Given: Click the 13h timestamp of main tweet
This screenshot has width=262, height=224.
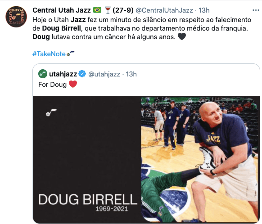Looking at the screenshot, I should pos(204,10).
